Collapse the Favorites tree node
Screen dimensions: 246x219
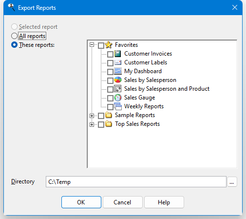point(92,44)
